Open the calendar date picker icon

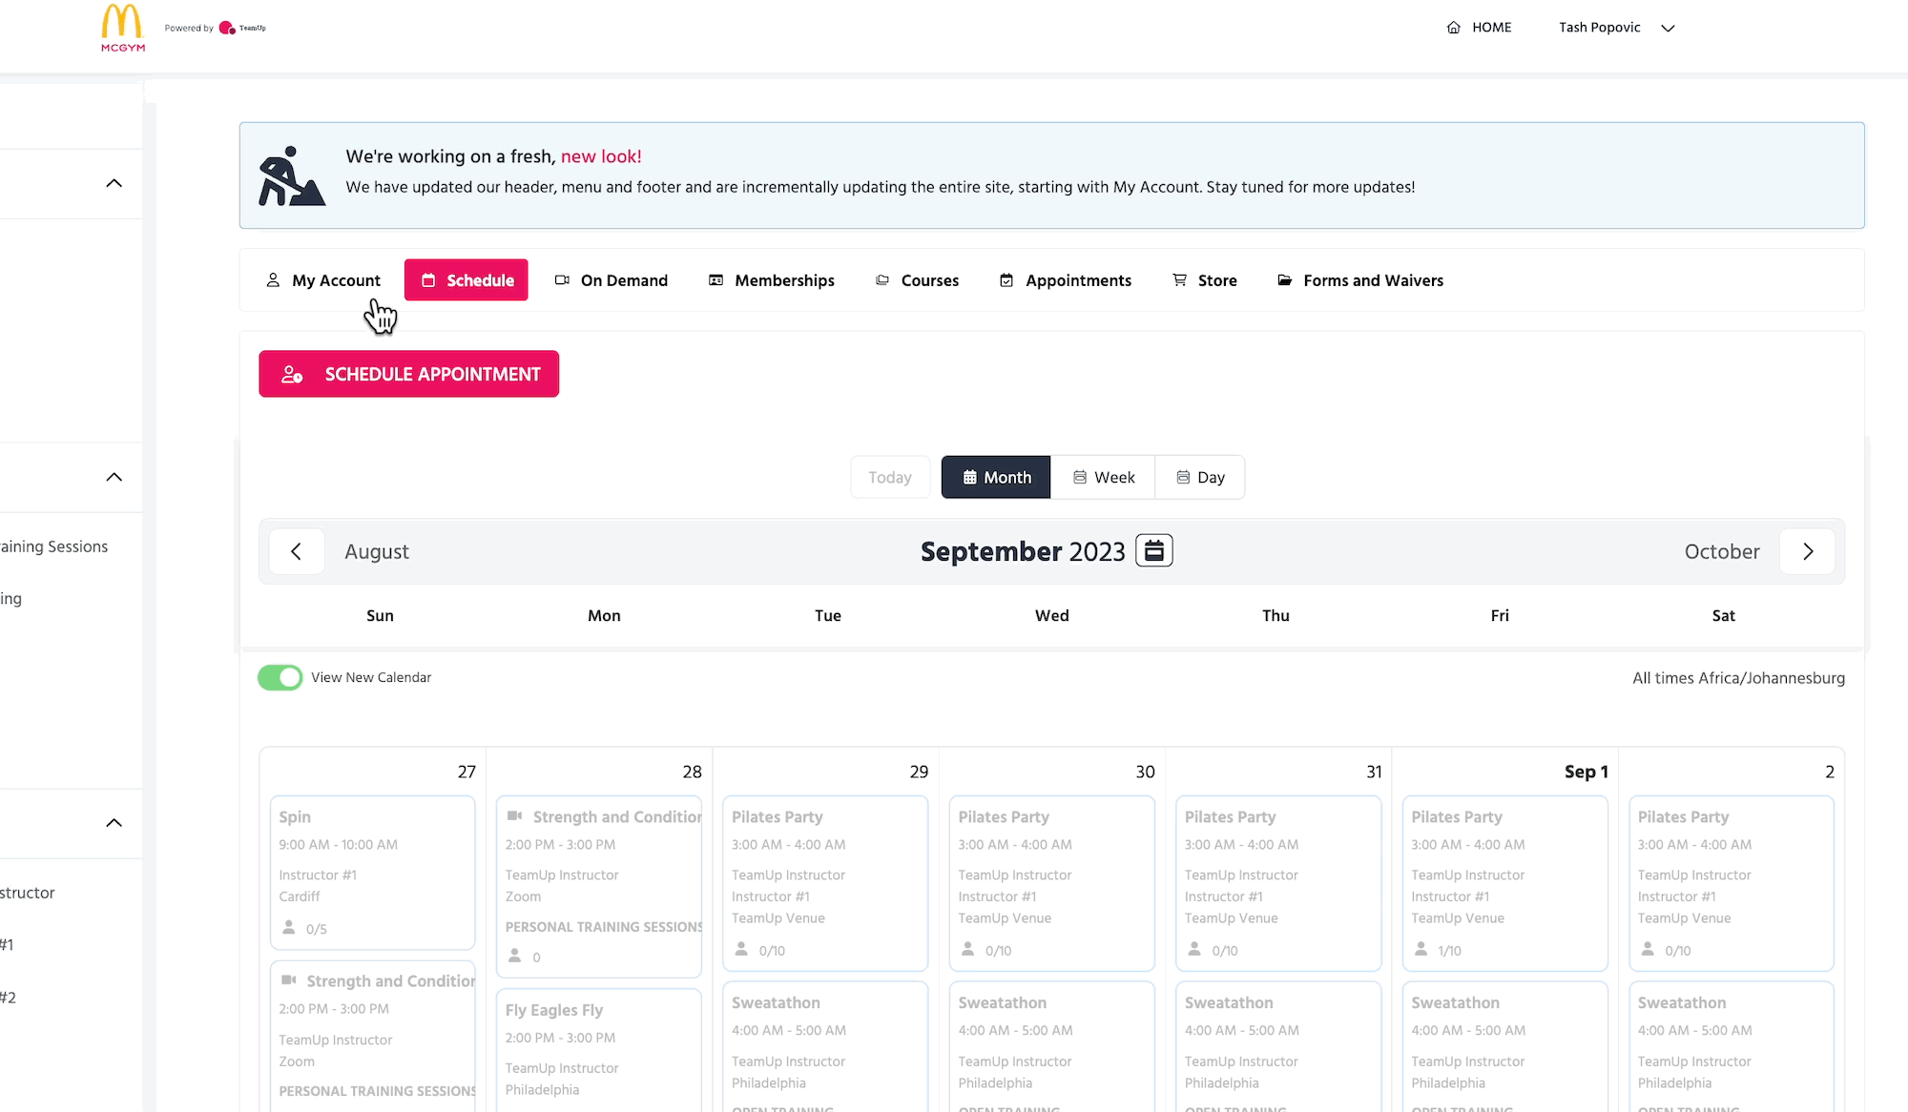[x=1153, y=551]
